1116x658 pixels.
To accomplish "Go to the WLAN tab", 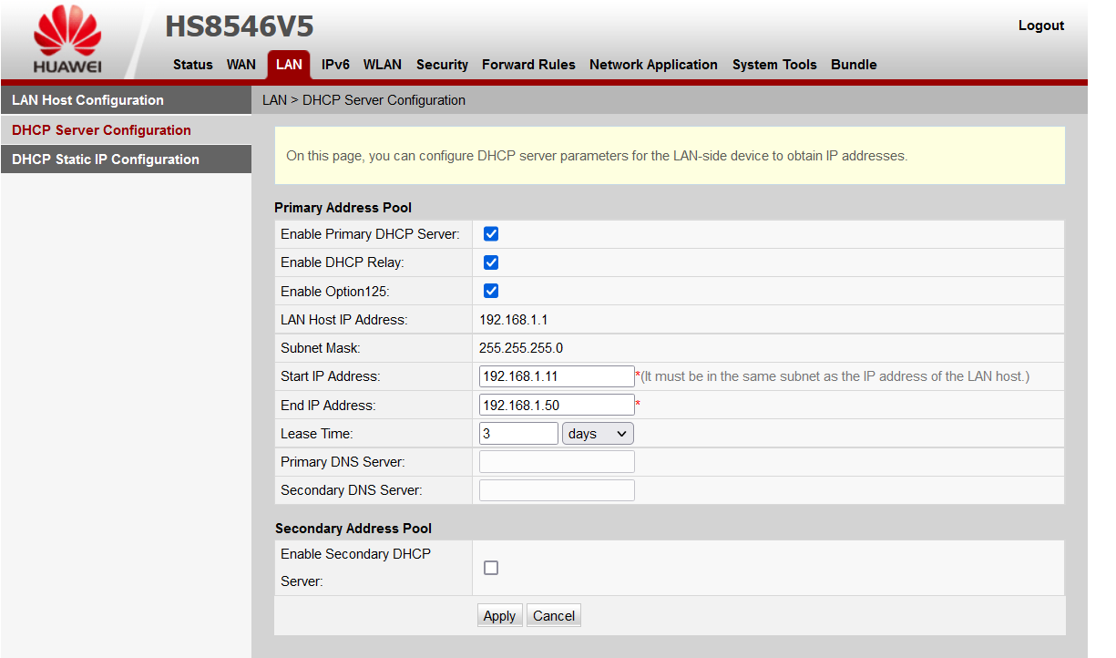I will [x=383, y=65].
